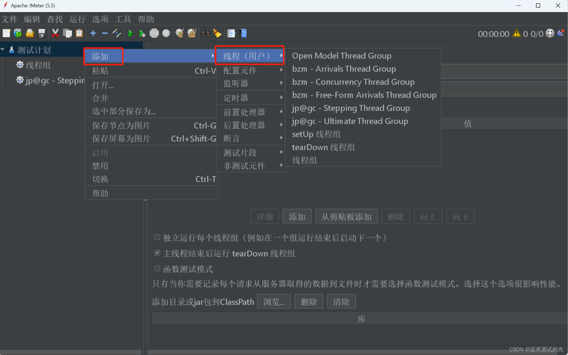The height and width of the screenshot is (355, 568).
Task: Open the 运行 menu
Action: pos(78,19)
